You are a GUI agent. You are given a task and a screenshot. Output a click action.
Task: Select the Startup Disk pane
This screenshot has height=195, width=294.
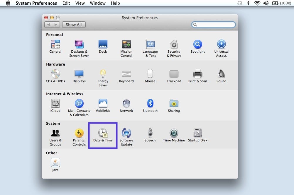coord(197,134)
